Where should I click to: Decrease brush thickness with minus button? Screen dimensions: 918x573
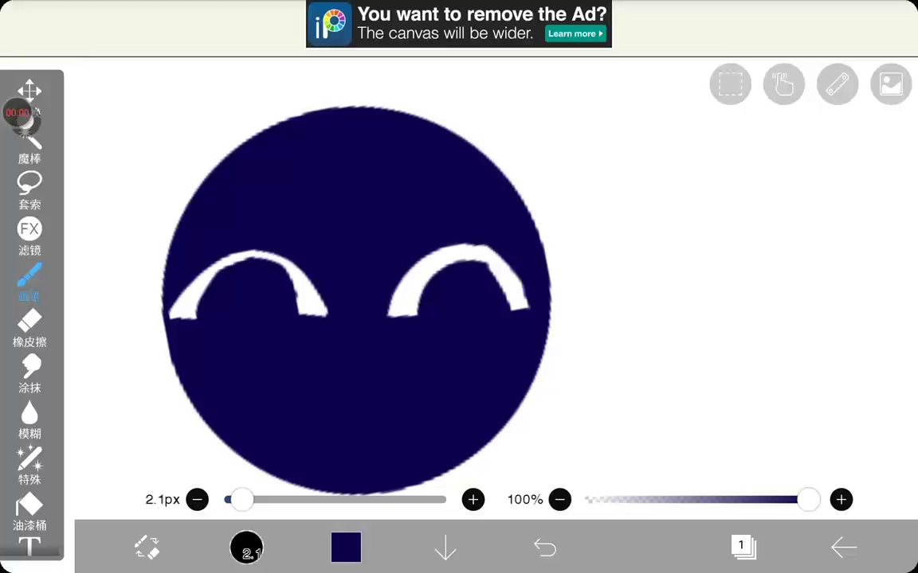[198, 499]
